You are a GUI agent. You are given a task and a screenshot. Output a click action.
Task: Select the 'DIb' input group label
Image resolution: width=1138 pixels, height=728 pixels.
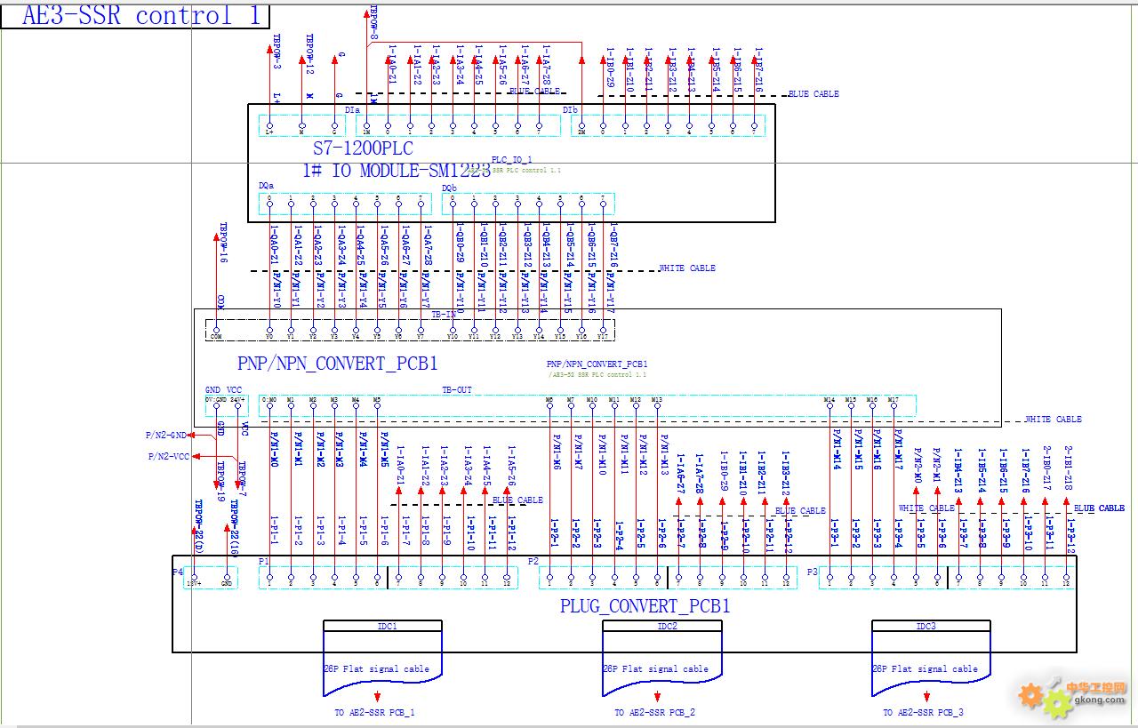click(570, 109)
